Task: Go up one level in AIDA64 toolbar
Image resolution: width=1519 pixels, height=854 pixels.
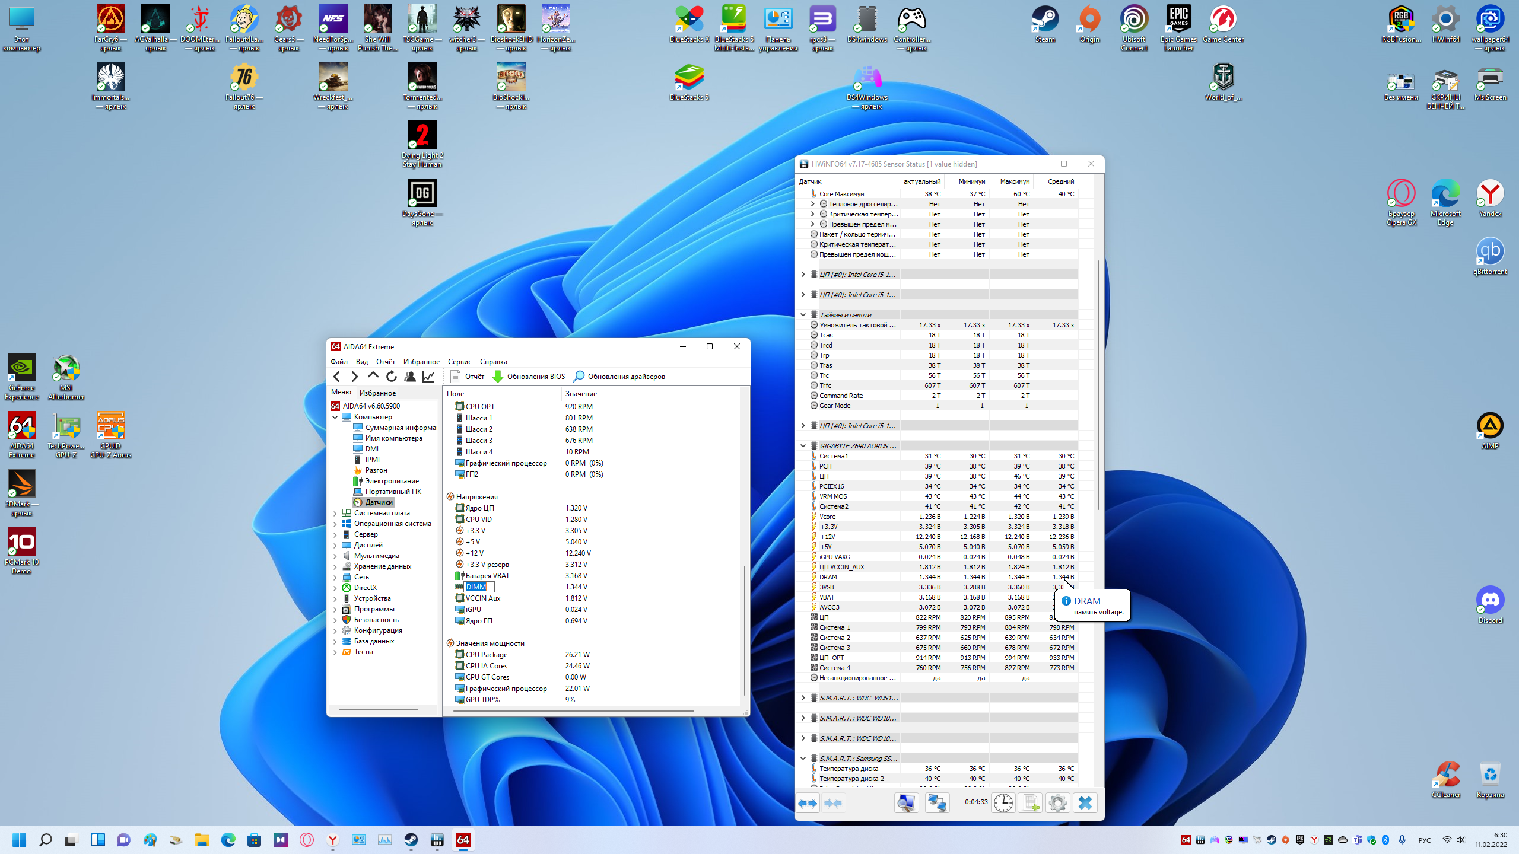Action: pyautogui.click(x=373, y=376)
